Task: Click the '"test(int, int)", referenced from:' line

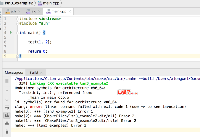Action: click(x=56, y=92)
